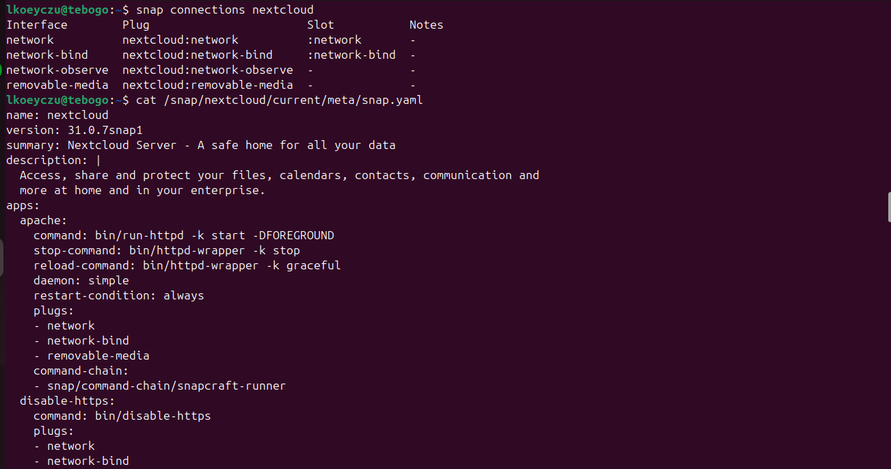Click the terminal scrollbar handle
Viewport: 891px width, 469px height.
889,208
